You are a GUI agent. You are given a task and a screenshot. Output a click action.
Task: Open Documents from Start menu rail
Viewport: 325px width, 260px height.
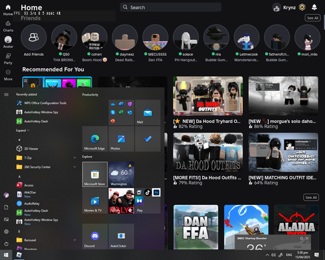click(6, 207)
